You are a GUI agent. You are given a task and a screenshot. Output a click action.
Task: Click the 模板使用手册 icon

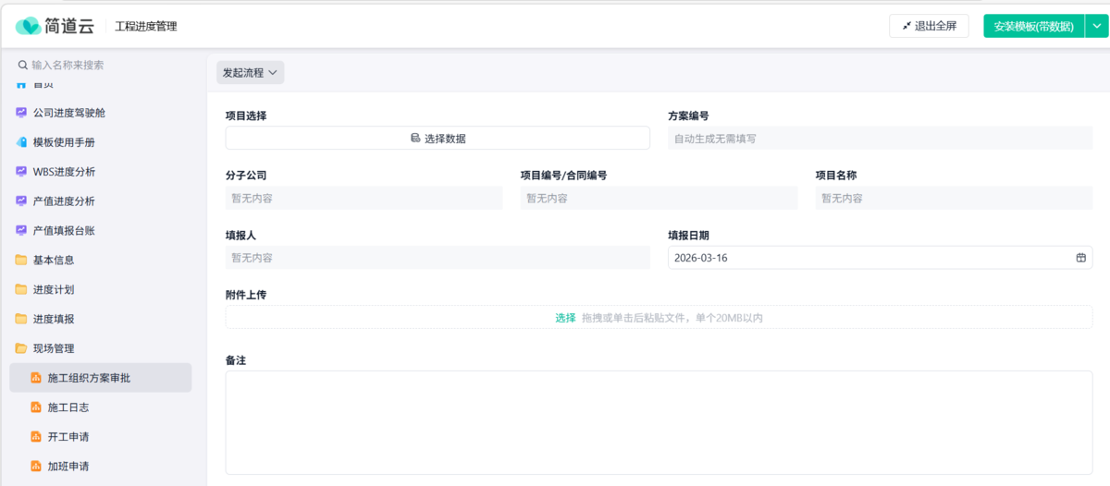[x=21, y=142]
